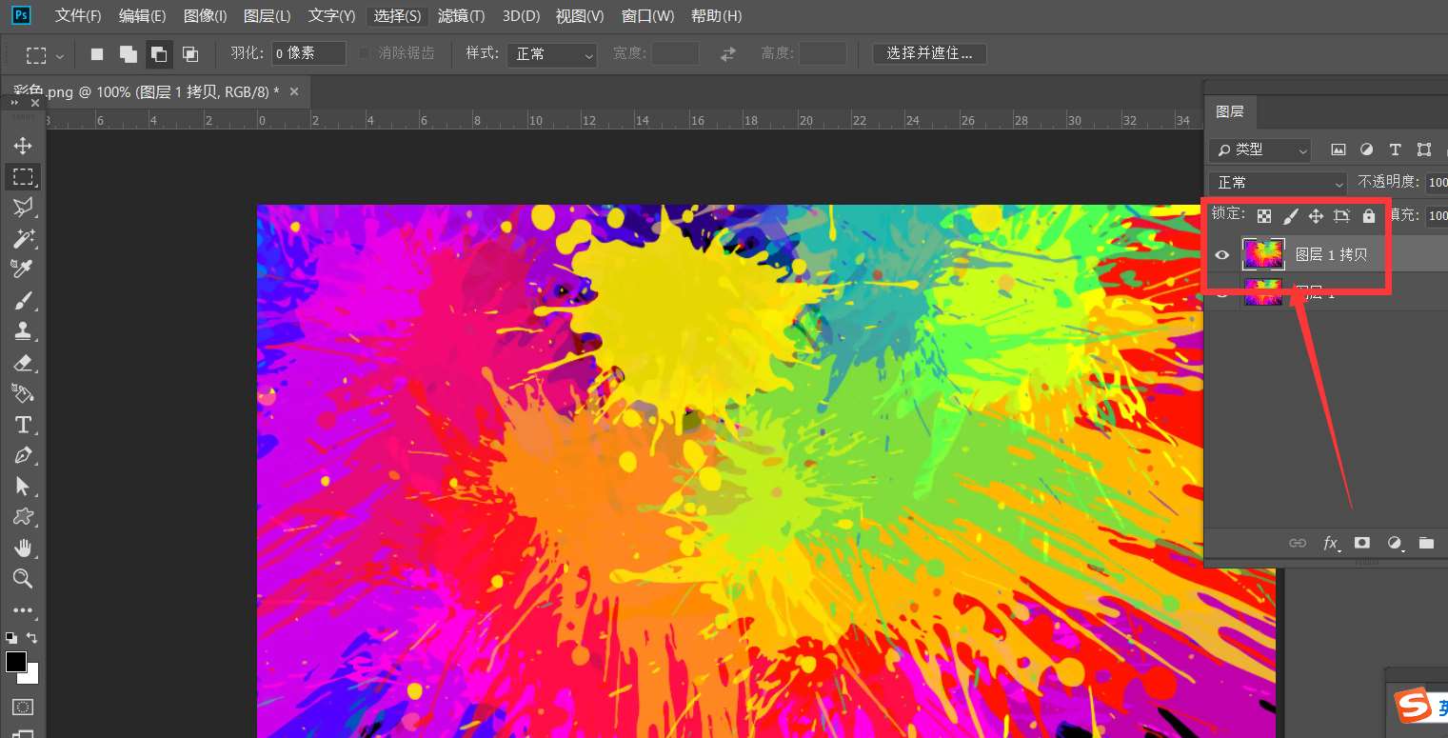Select the Clone Stamp tool

pyautogui.click(x=23, y=331)
